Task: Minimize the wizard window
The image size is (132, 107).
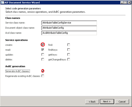Action: [122, 3]
